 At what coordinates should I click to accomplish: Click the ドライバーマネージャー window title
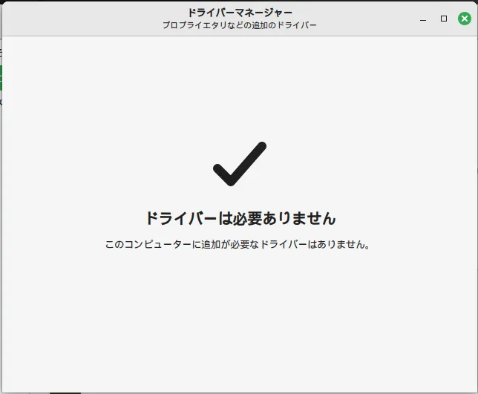point(239,13)
